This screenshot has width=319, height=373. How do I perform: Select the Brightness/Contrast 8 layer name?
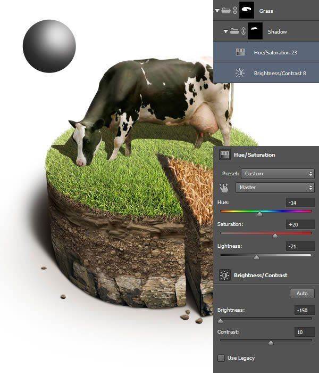(280, 74)
